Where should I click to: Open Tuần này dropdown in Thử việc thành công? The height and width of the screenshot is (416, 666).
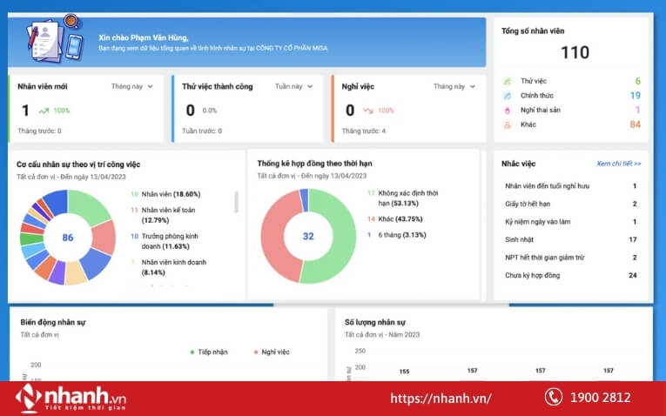[x=293, y=87]
